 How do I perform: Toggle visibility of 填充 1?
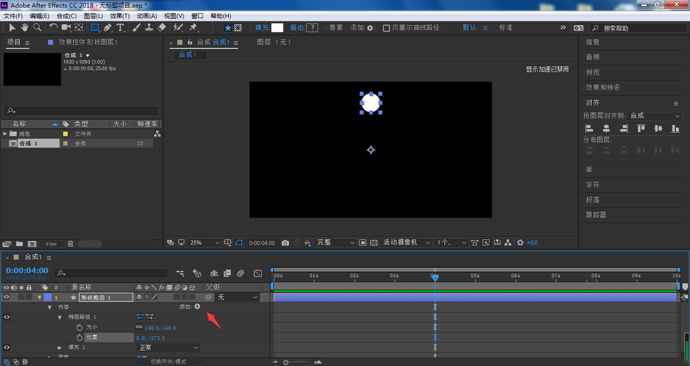pyautogui.click(x=7, y=347)
